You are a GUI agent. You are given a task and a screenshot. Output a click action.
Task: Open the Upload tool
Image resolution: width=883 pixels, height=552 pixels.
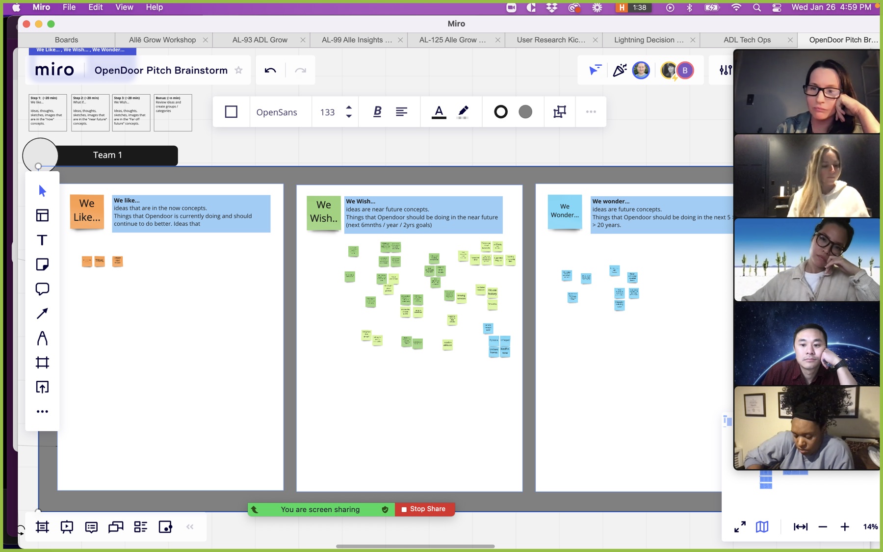pos(42,387)
